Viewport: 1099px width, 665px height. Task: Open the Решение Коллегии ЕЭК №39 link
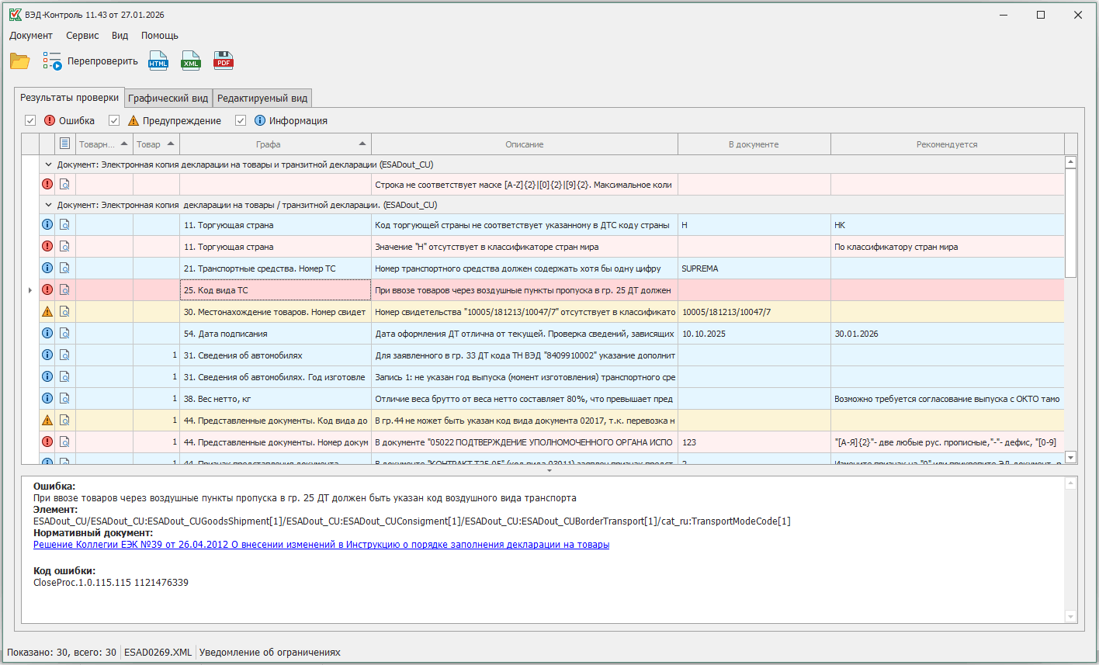click(321, 545)
